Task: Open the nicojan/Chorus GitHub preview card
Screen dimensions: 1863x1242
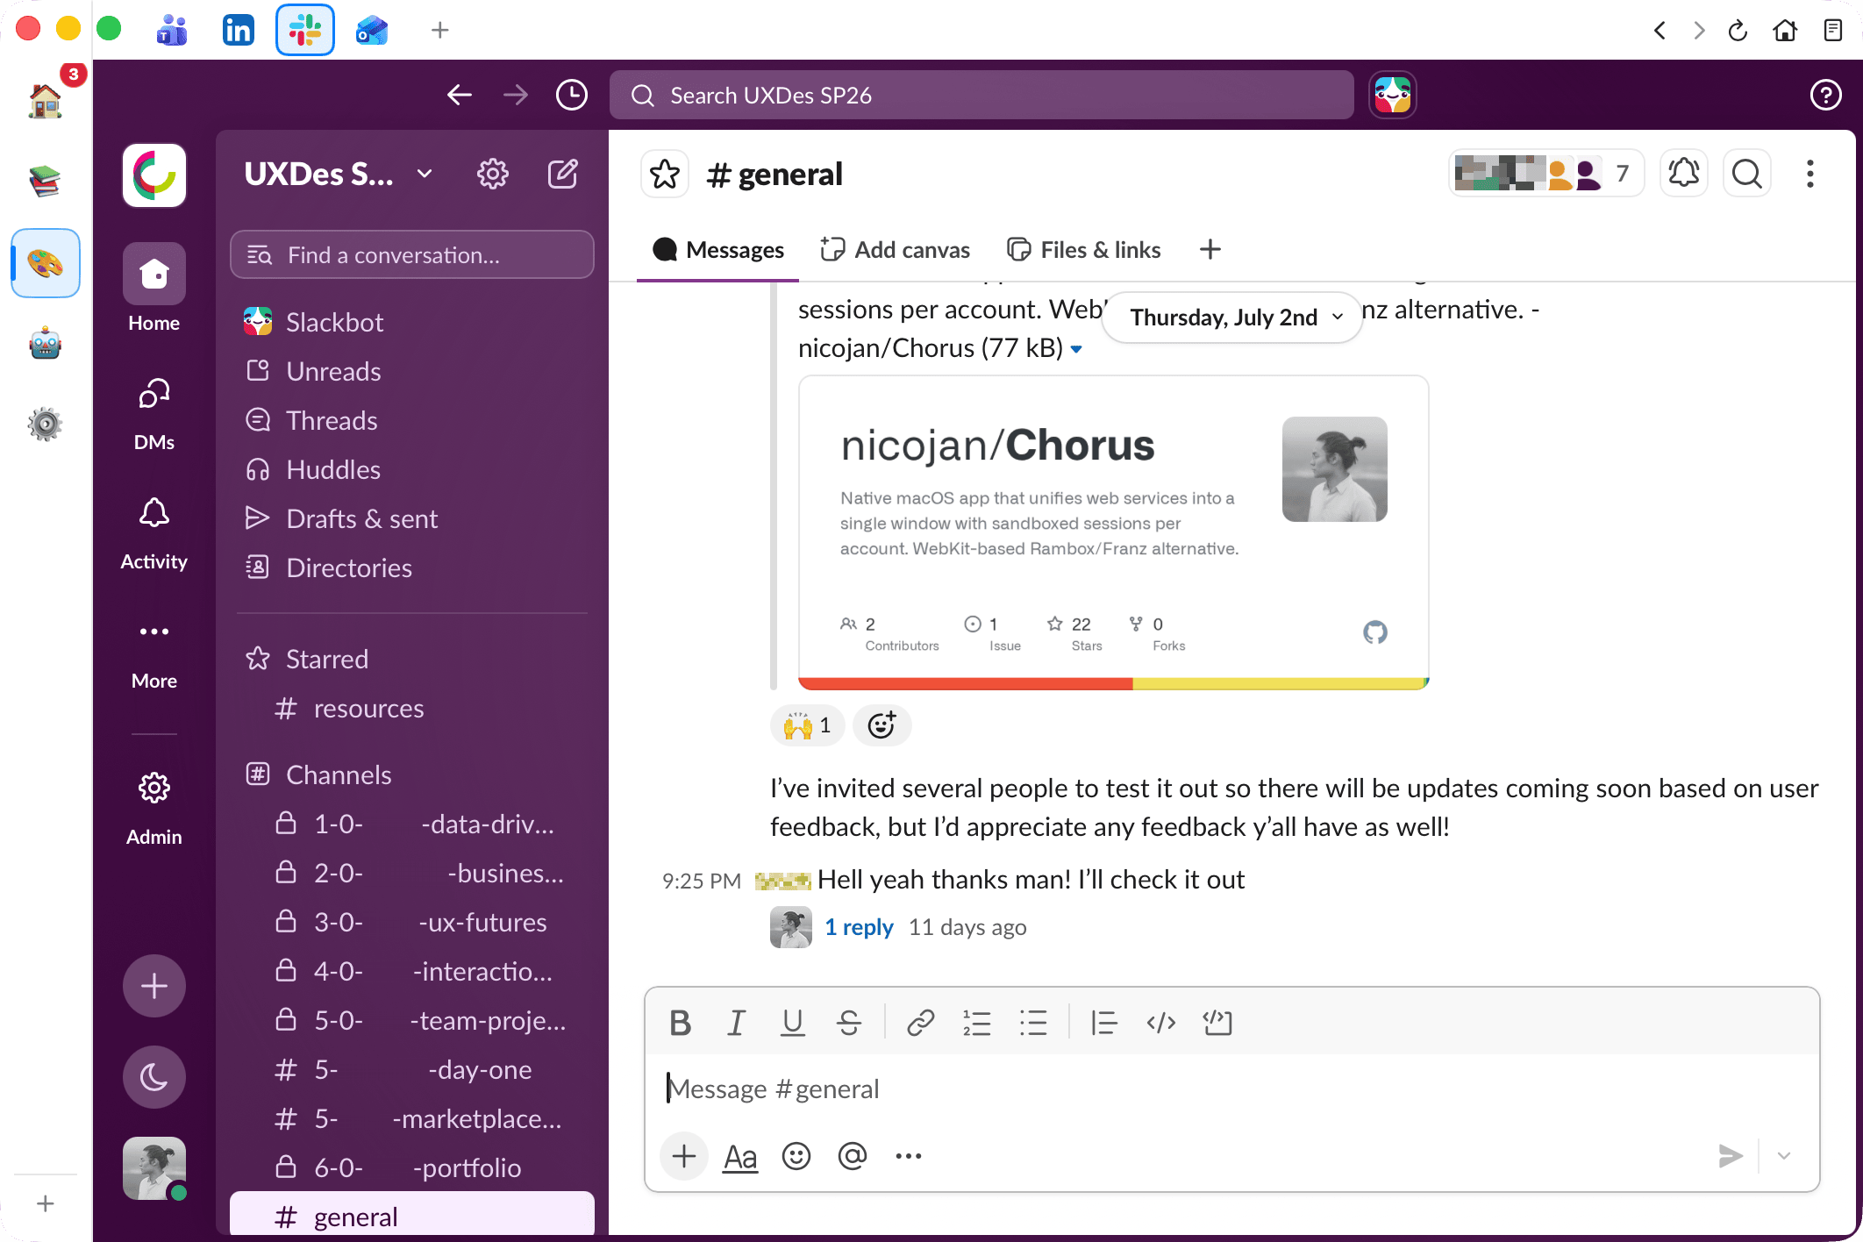Action: pos(1114,532)
